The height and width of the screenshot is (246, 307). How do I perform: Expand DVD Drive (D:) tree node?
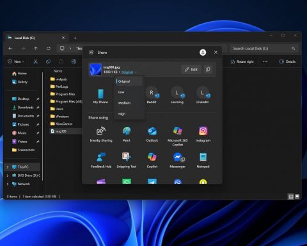pos(8,176)
